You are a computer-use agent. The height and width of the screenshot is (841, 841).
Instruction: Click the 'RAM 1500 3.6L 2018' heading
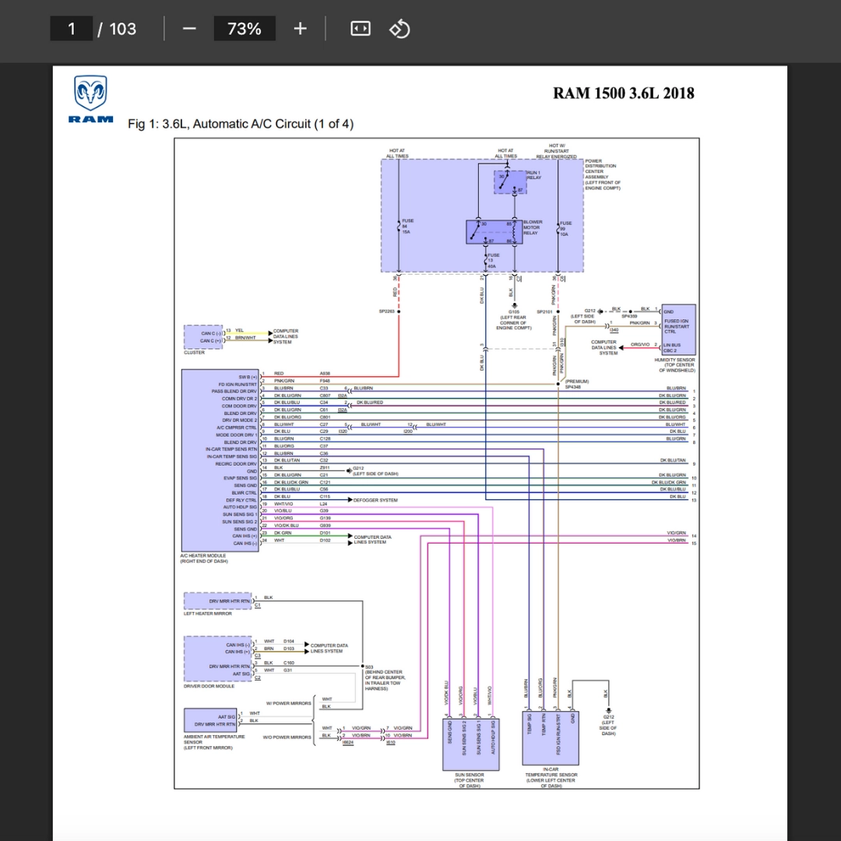click(x=623, y=93)
